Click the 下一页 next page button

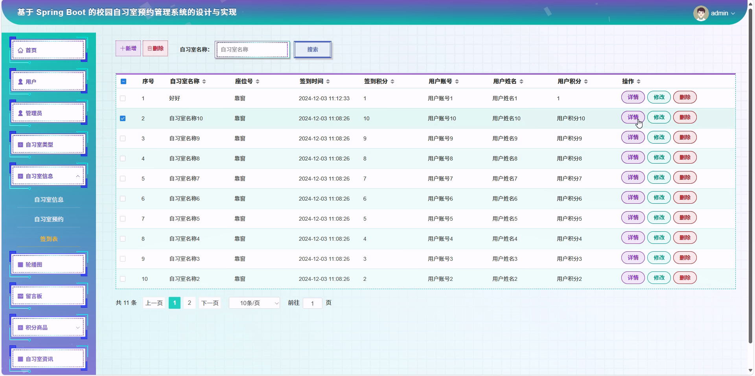[210, 303]
